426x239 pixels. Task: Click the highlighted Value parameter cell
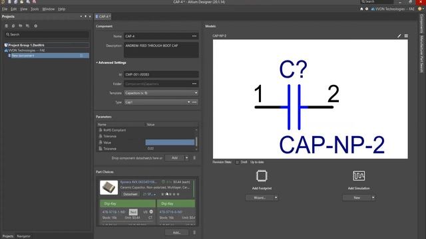click(170, 142)
